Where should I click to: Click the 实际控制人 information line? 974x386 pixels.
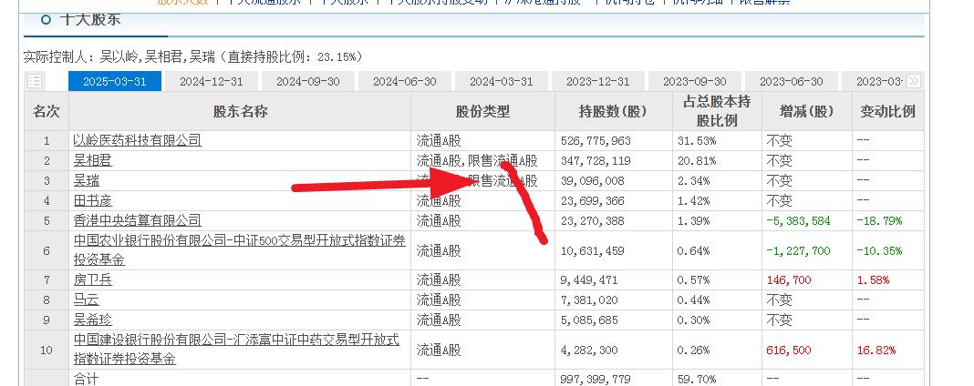pos(192,57)
